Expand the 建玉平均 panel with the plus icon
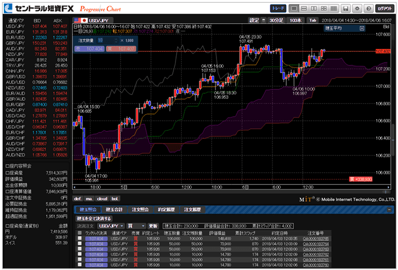 (x=362, y=28)
